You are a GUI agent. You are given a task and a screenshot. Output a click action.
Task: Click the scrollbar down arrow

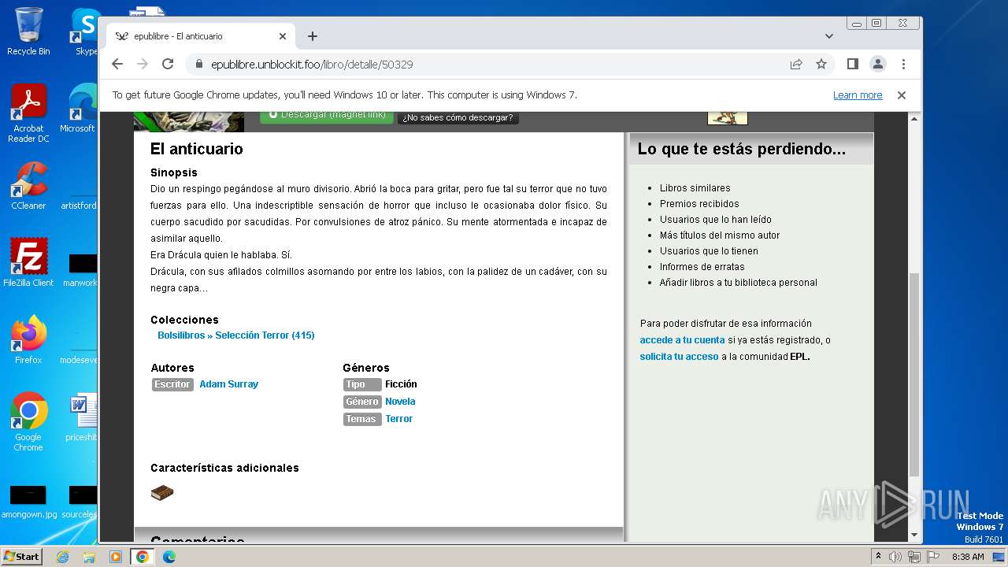pyautogui.click(x=914, y=535)
